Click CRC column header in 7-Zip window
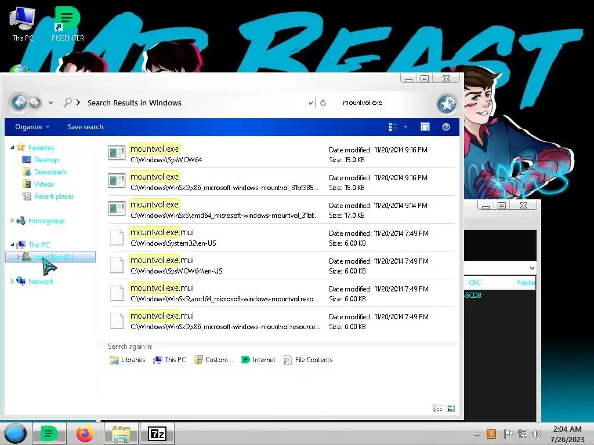The height and width of the screenshot is (445, 594). [x=475, y=283]
